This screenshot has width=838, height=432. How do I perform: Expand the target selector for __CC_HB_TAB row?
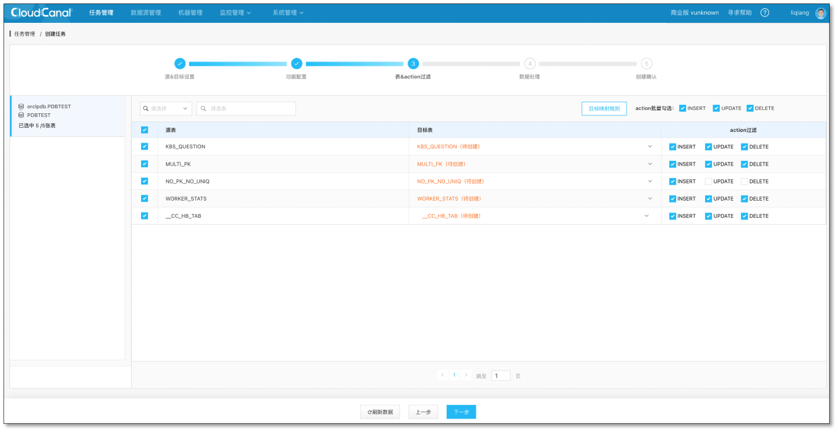647,216
